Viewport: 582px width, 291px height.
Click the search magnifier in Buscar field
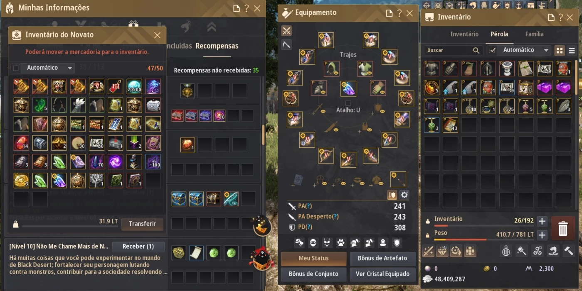tap(476, 50)
